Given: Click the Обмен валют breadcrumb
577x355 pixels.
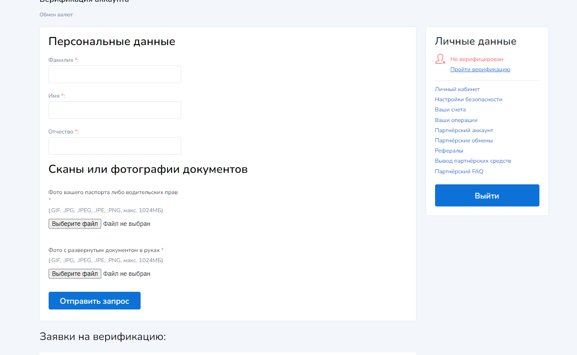Looking at the screenshot, I should pos(56,15).
